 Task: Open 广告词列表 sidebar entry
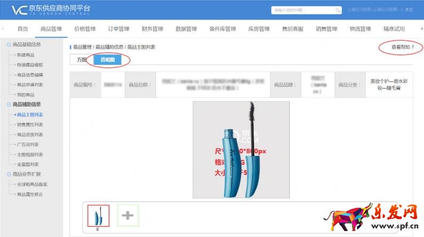click(28, 144)
